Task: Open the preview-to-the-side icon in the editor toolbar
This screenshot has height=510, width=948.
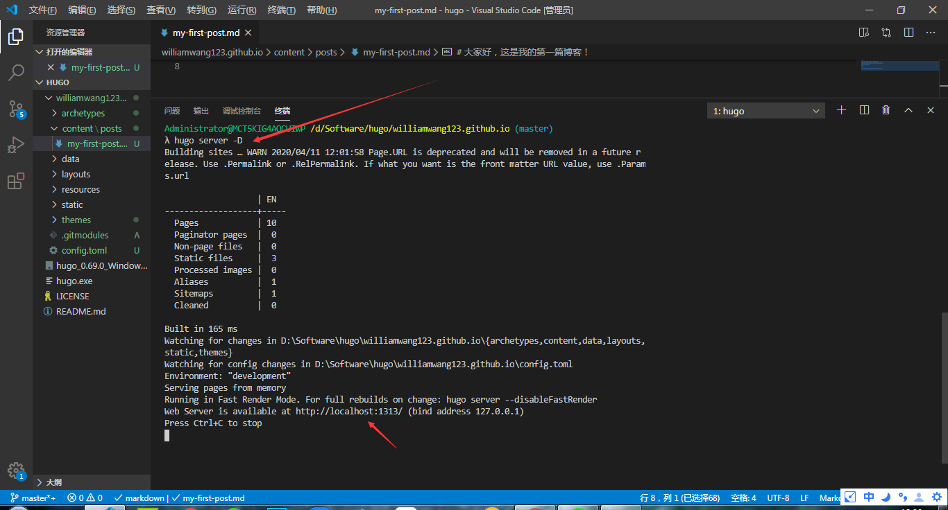Action: click(864, 33)
